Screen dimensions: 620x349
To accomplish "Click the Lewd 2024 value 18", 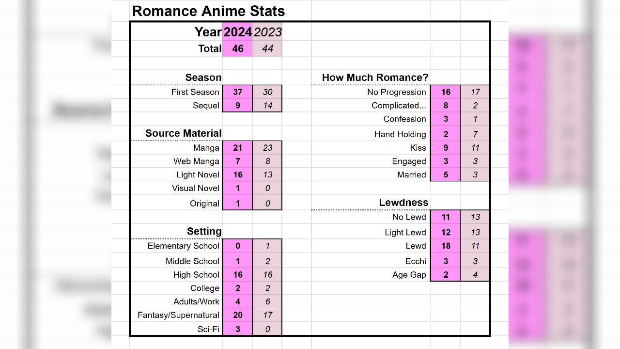I will (x=446, y=246).
